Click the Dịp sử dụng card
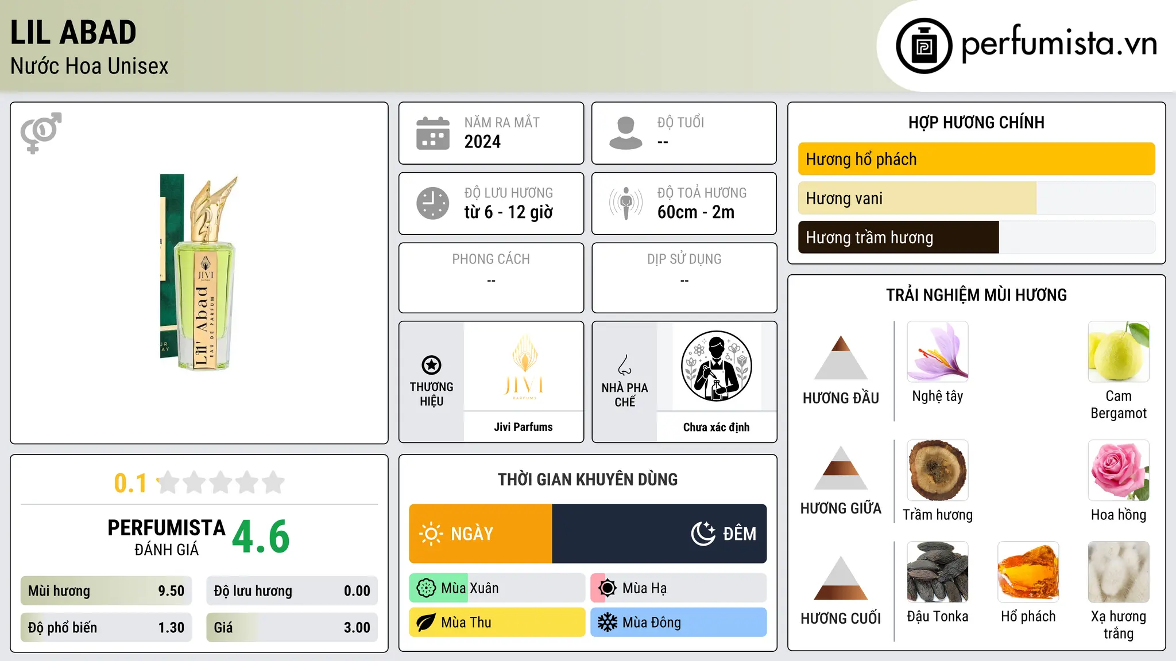Viewport: 1176px width, 661px height. pyautogui.click(x=684, y=278)
